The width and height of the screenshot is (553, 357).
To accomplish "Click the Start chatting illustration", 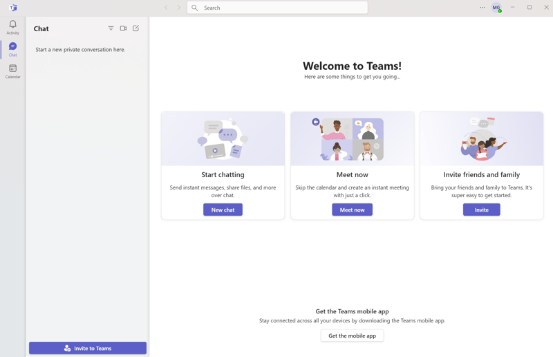I will [x=223, y=139].
